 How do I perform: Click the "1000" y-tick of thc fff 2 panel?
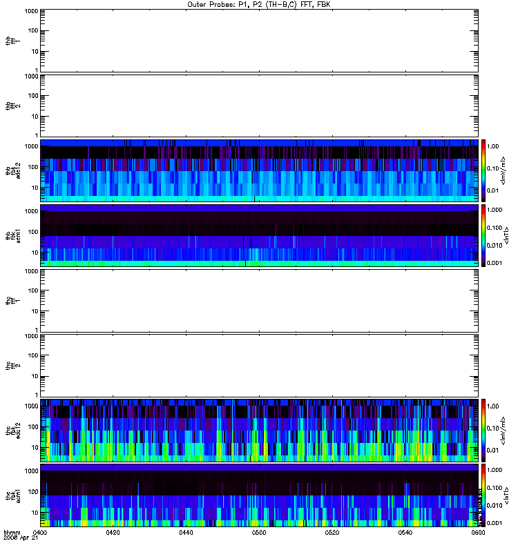(31, 336)
